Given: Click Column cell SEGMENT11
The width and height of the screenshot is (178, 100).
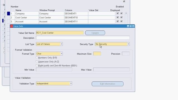Looking at the screenshot, I should point(76,22).
